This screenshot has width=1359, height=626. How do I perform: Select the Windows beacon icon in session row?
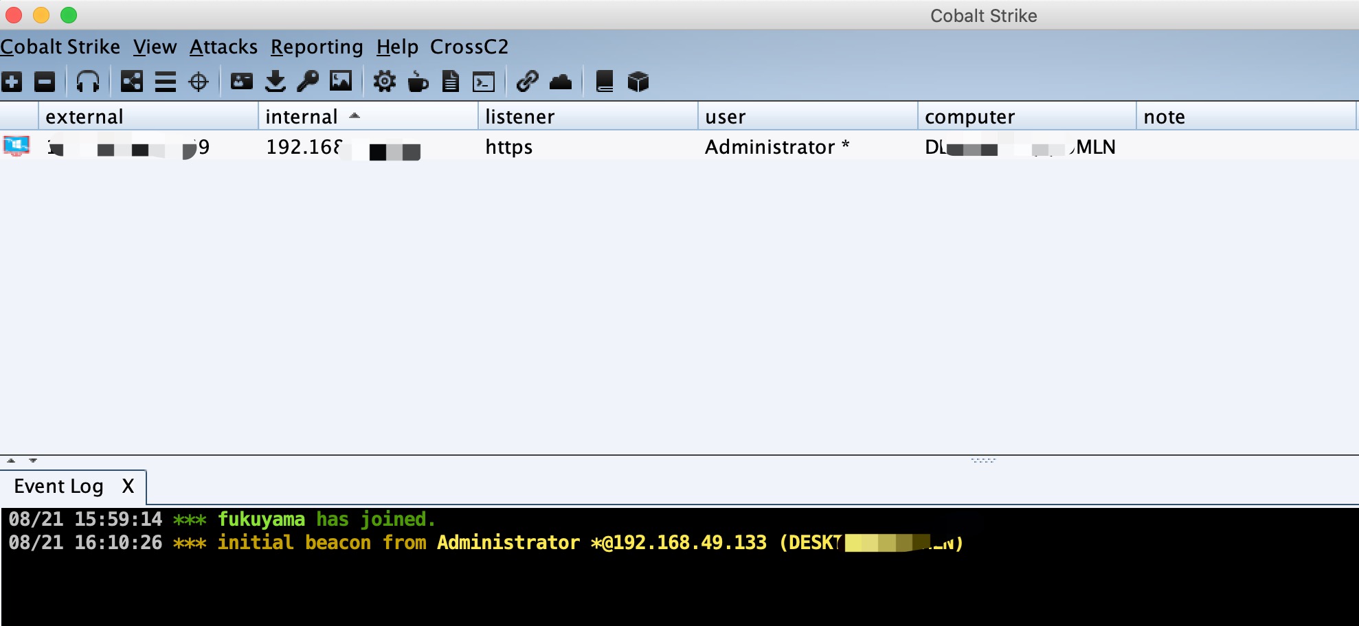tap(16, 146)
